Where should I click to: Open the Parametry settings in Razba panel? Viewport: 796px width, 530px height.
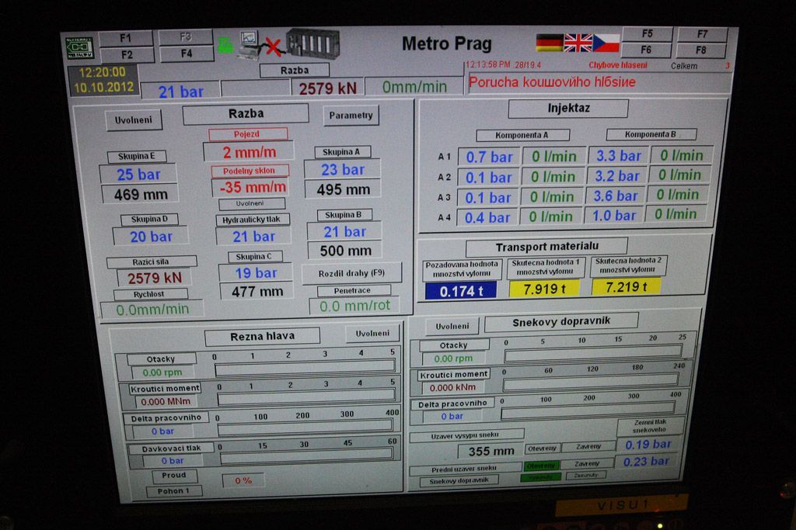[351, 116]
